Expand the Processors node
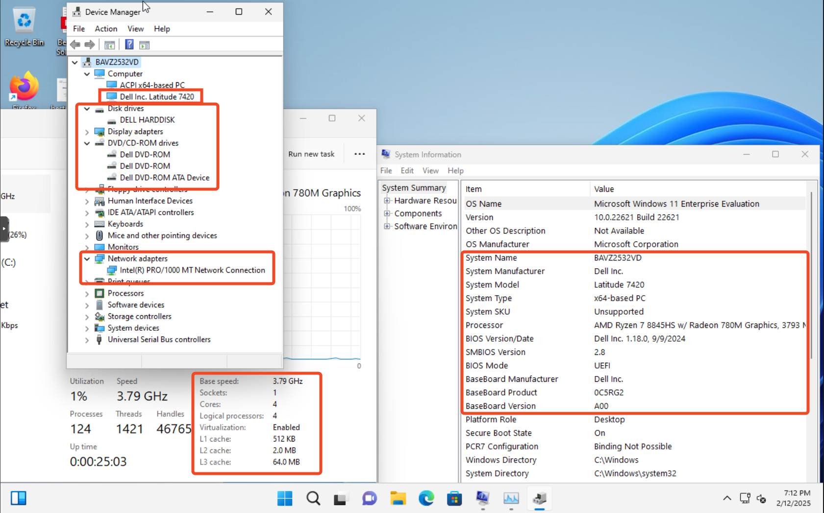 (87, 293)
